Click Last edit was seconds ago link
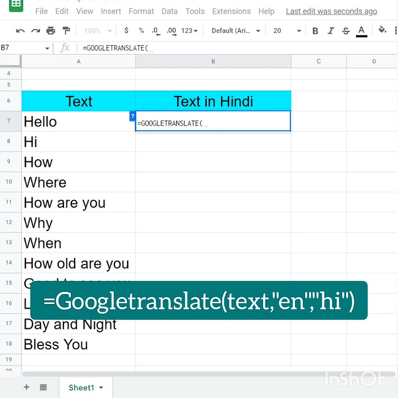 [x=331, y=11]
